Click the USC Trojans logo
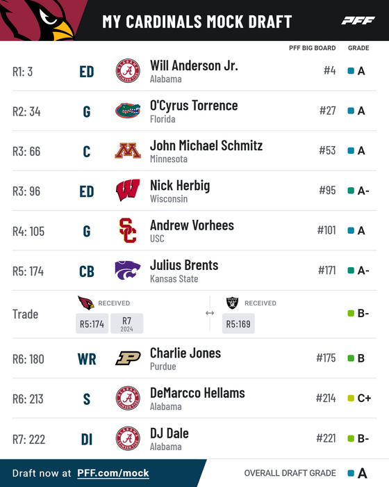 pos(128,230)
